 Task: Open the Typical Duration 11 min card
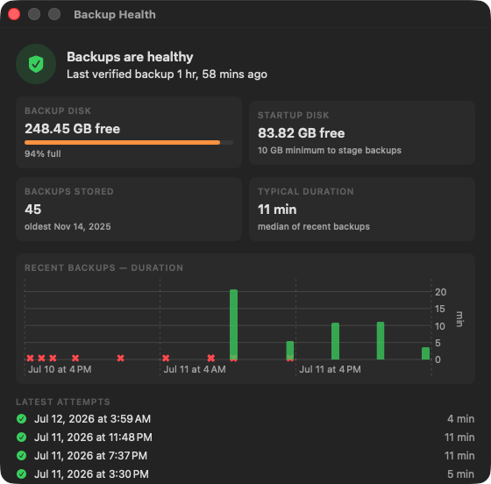pyautogui.click(x=362, y=210)
